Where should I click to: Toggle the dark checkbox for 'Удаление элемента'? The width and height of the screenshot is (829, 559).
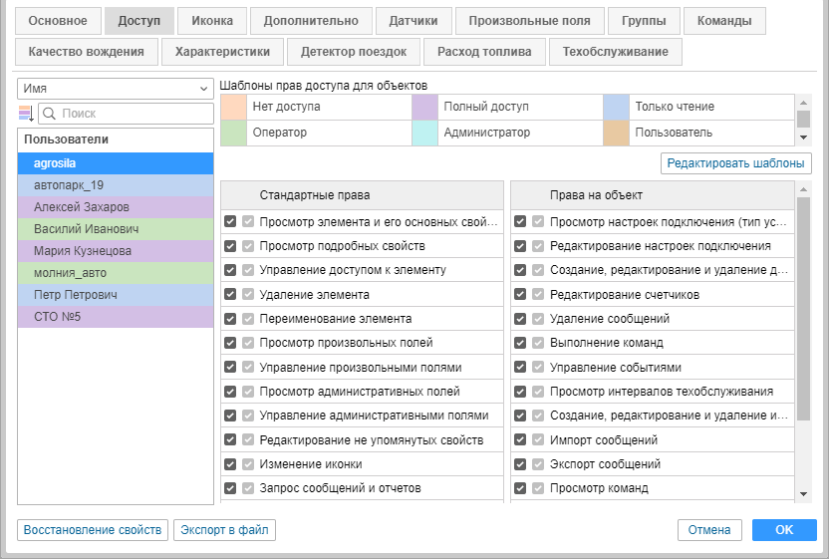point(230,294)
